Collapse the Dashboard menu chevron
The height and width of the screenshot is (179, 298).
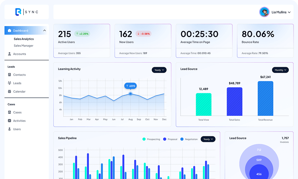click(x=44, y=30)
